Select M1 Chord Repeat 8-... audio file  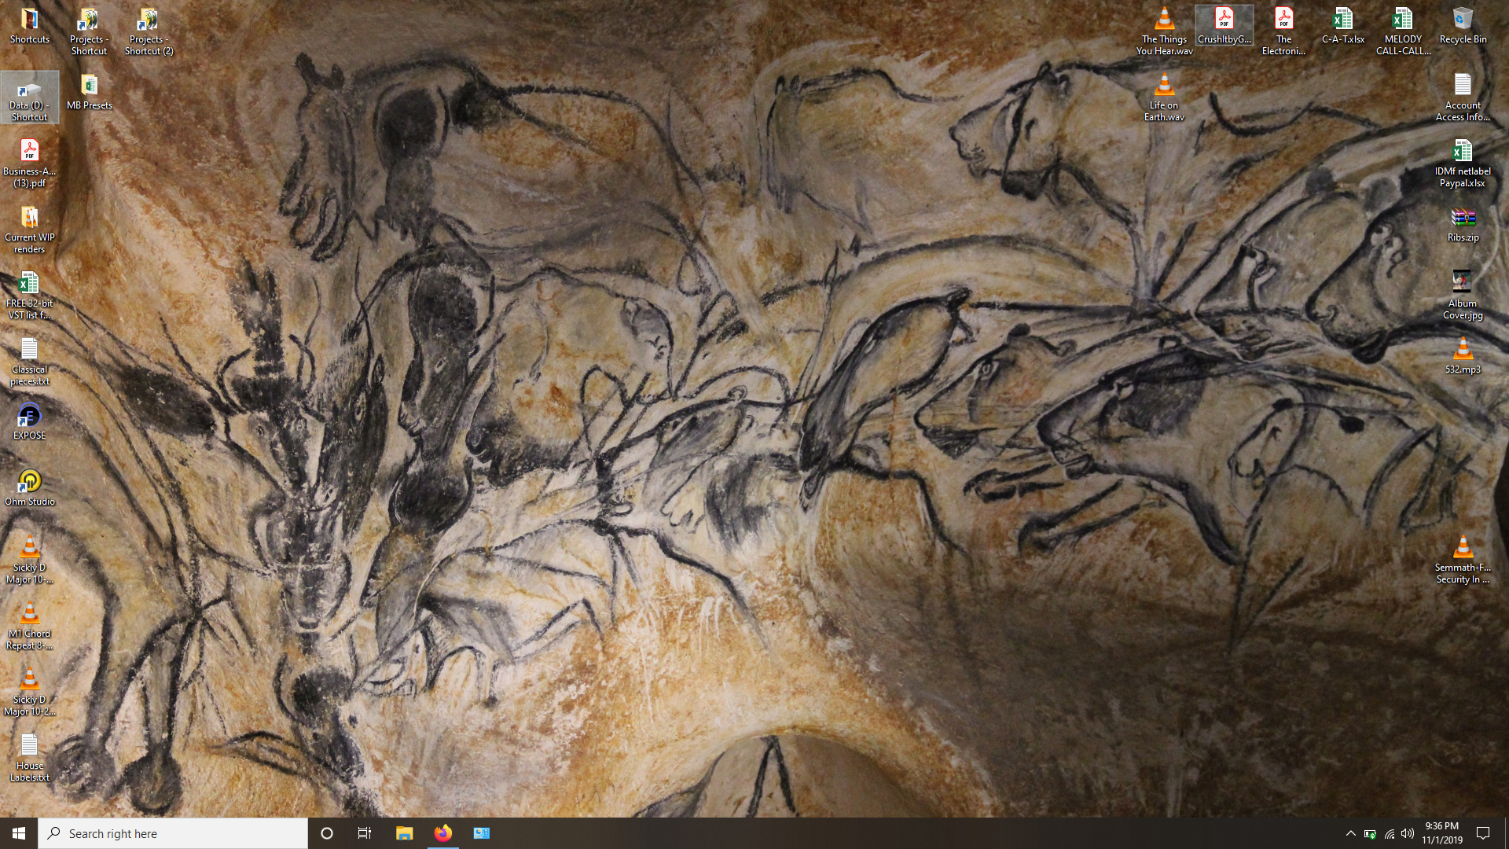tap(29, 626)
